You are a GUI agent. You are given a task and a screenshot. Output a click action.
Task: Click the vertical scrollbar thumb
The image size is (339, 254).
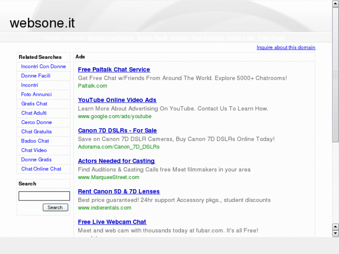click(335, 75)
